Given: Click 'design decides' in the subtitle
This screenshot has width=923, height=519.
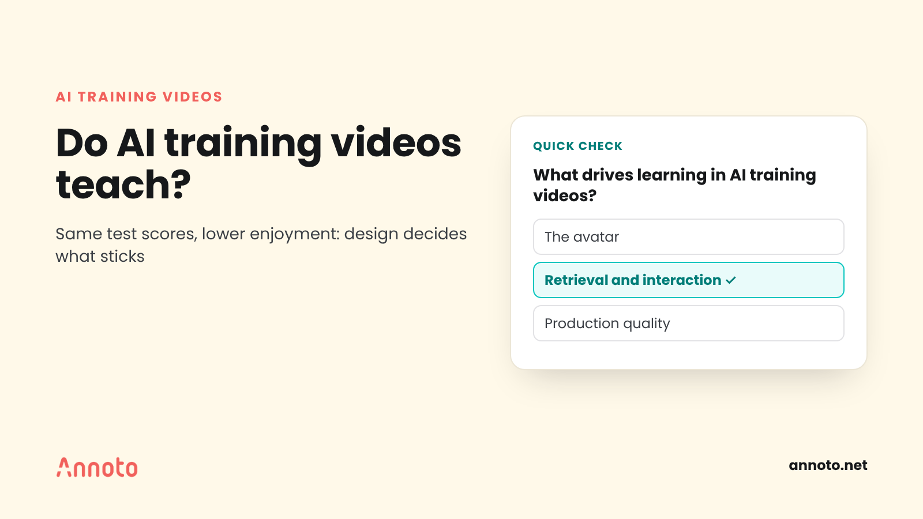Looking at the screenshot, I should pyautogui.click(x=406, y=234).
